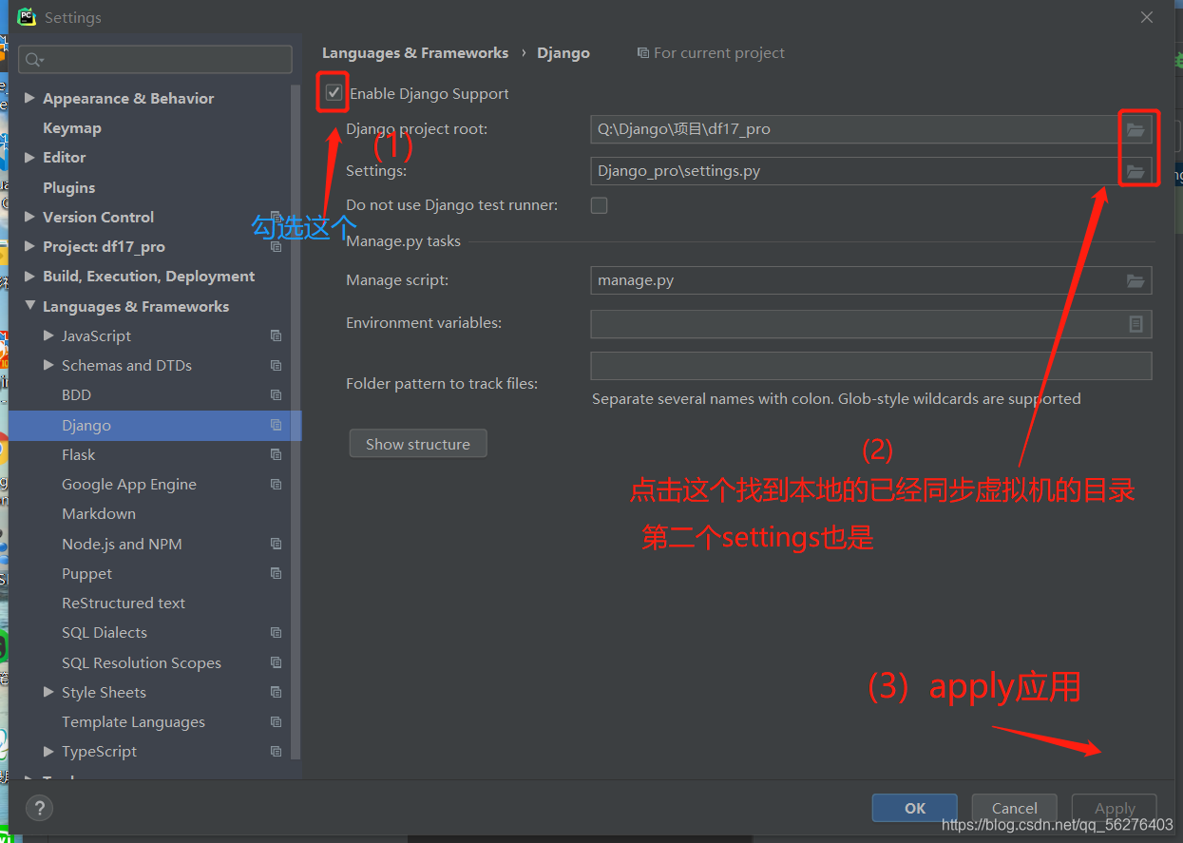This screenshot has height=843, width=1183.
Task: Click the project-level icon beside Version Control
Action: [x=276, y=218]
